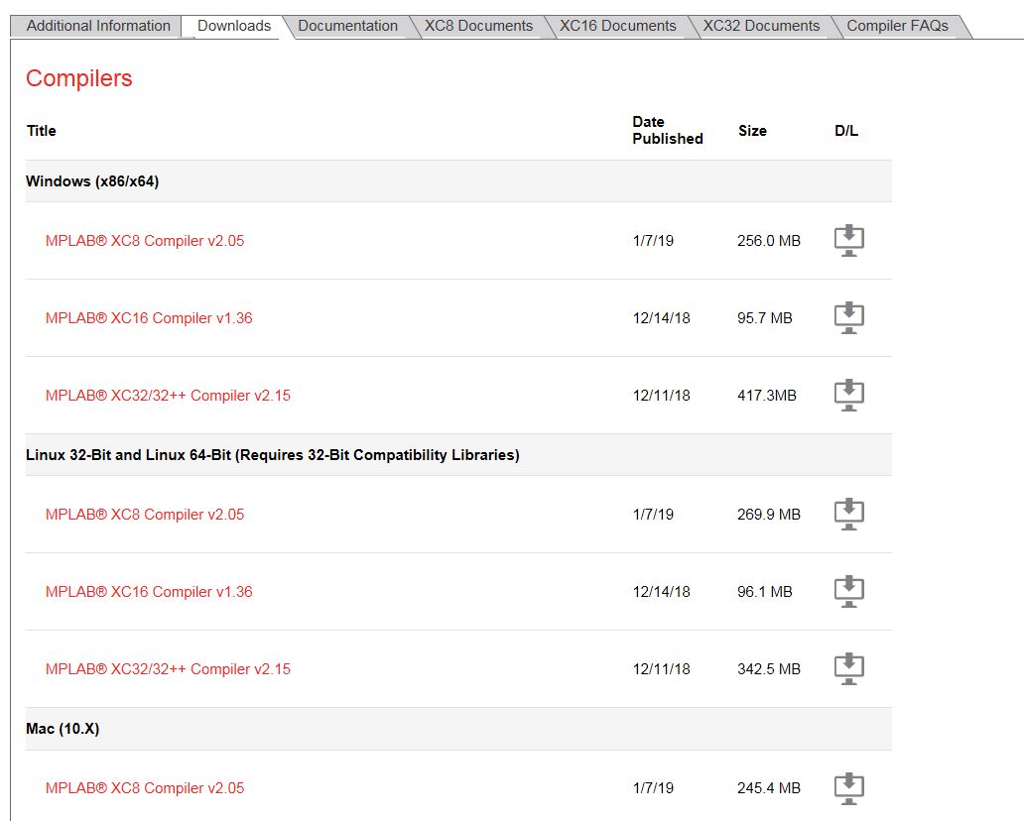Open Windows MPLAB XC16 Compiler v1.36 link
Viewport: 1024px width, 821px height.
tap(149, 318)
